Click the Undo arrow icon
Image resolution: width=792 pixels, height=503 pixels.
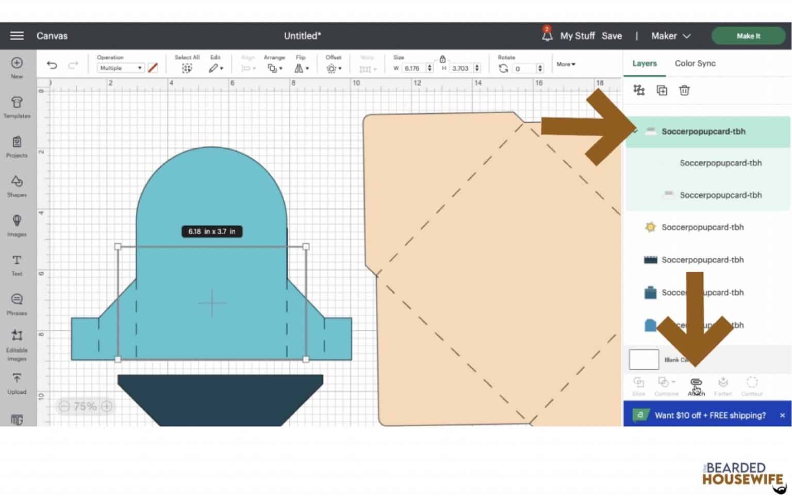click(52, 65)
